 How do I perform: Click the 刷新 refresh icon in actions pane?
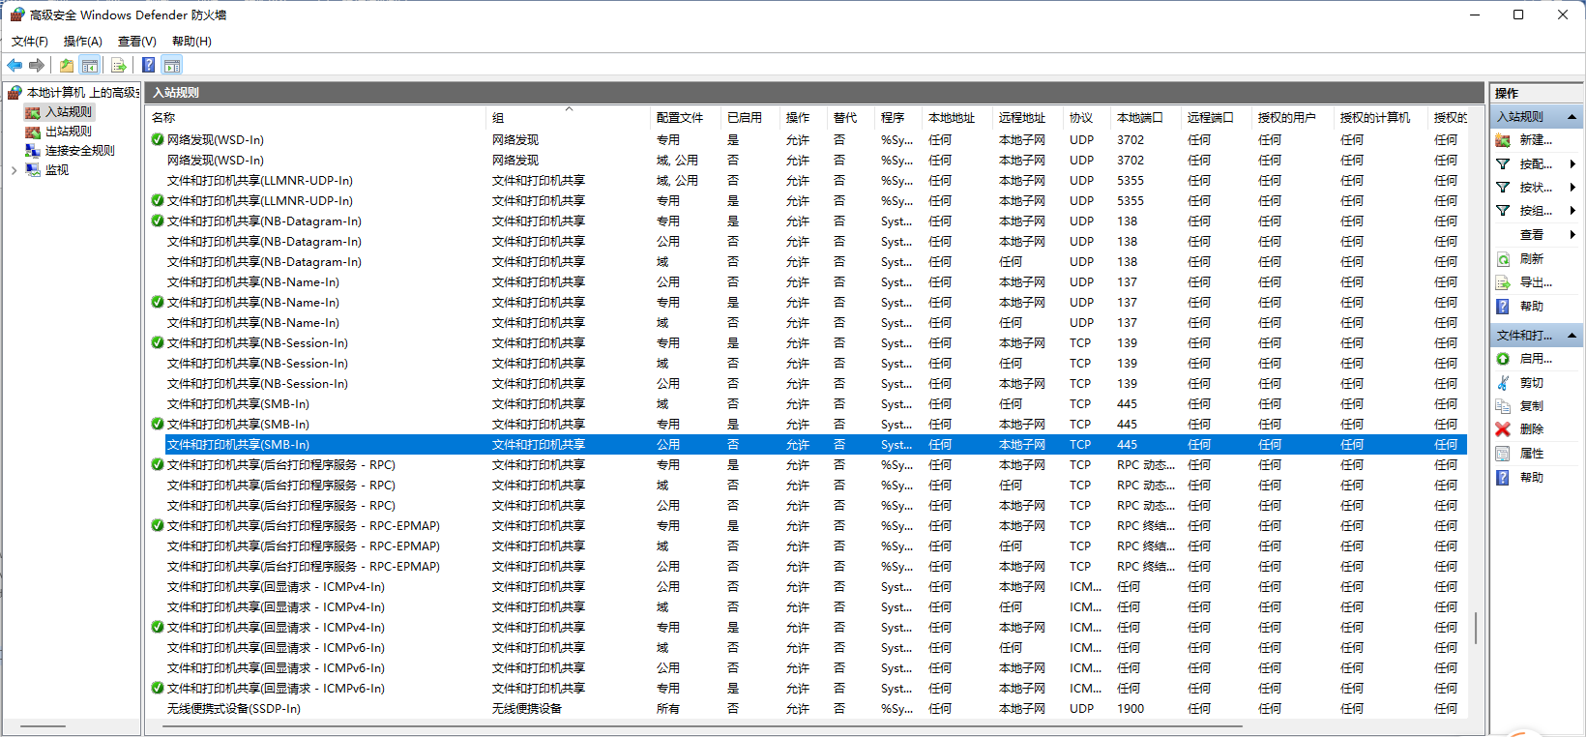click(1503, 259)
